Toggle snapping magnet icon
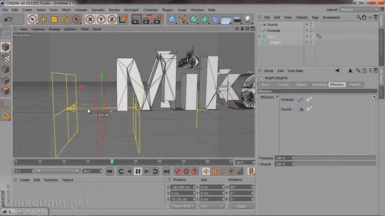This screenshot has height=216, width=385. pos(5,116)
